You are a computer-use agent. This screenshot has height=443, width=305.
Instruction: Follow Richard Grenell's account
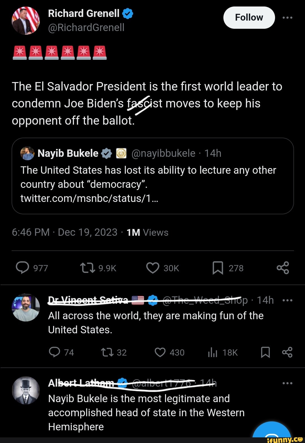point(249,17)
